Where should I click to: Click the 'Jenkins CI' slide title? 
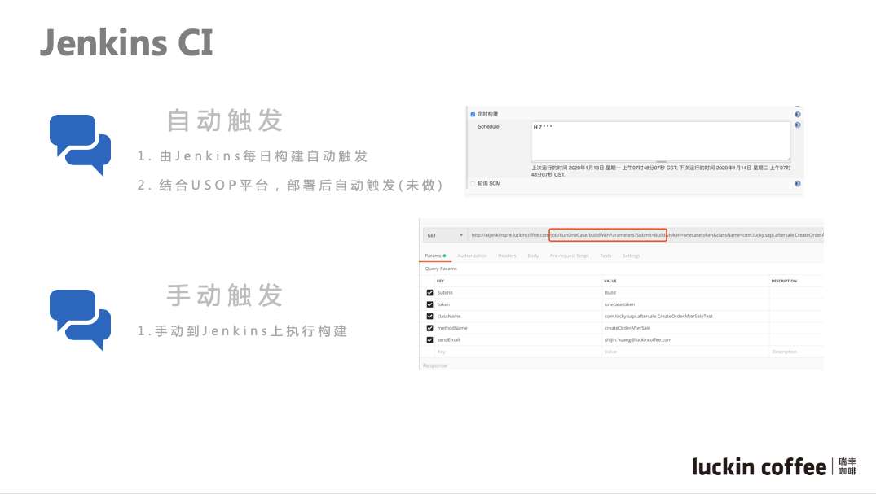pos(126,42)
